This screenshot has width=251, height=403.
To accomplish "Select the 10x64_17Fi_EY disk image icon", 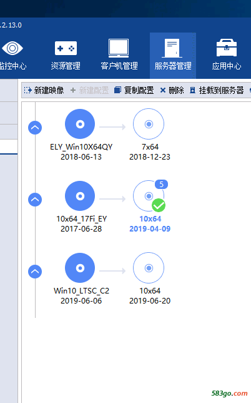I will [80, 196].
